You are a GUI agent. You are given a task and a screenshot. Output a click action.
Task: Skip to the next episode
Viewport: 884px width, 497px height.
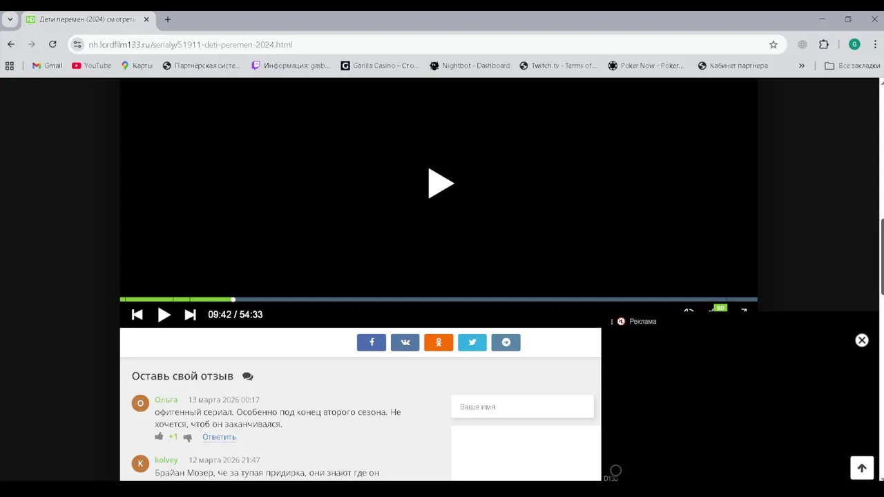pos(191,315)
